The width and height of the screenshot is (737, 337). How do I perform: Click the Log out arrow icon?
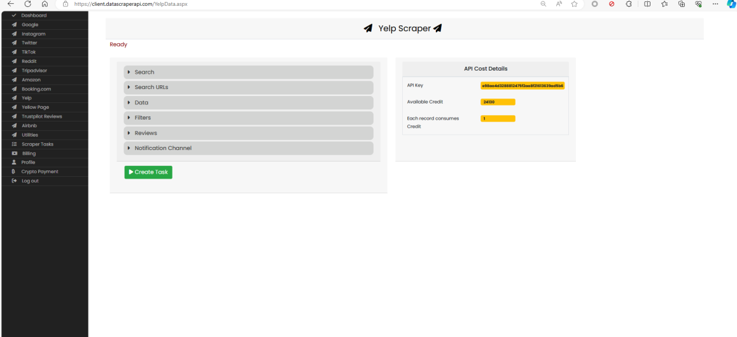point(14,181)
